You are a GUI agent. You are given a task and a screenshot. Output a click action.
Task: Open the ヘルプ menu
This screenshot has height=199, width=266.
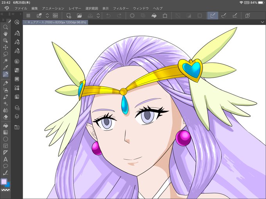point(158,8)
